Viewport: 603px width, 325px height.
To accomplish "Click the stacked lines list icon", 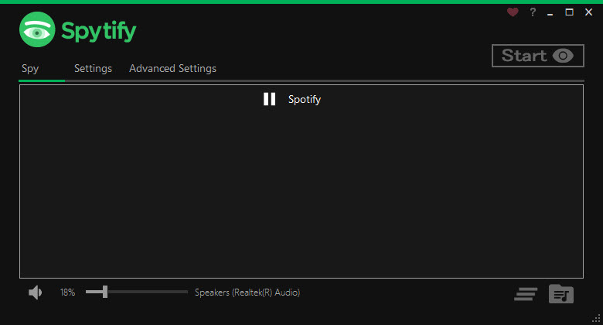I will [526, 294].
